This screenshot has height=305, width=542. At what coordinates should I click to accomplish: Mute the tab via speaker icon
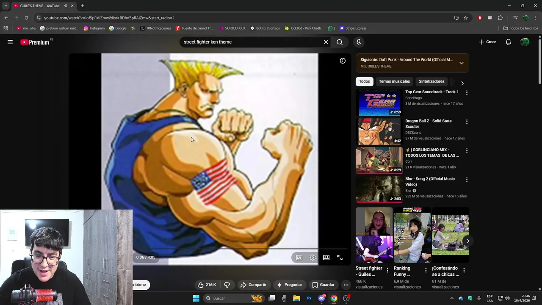65,6
